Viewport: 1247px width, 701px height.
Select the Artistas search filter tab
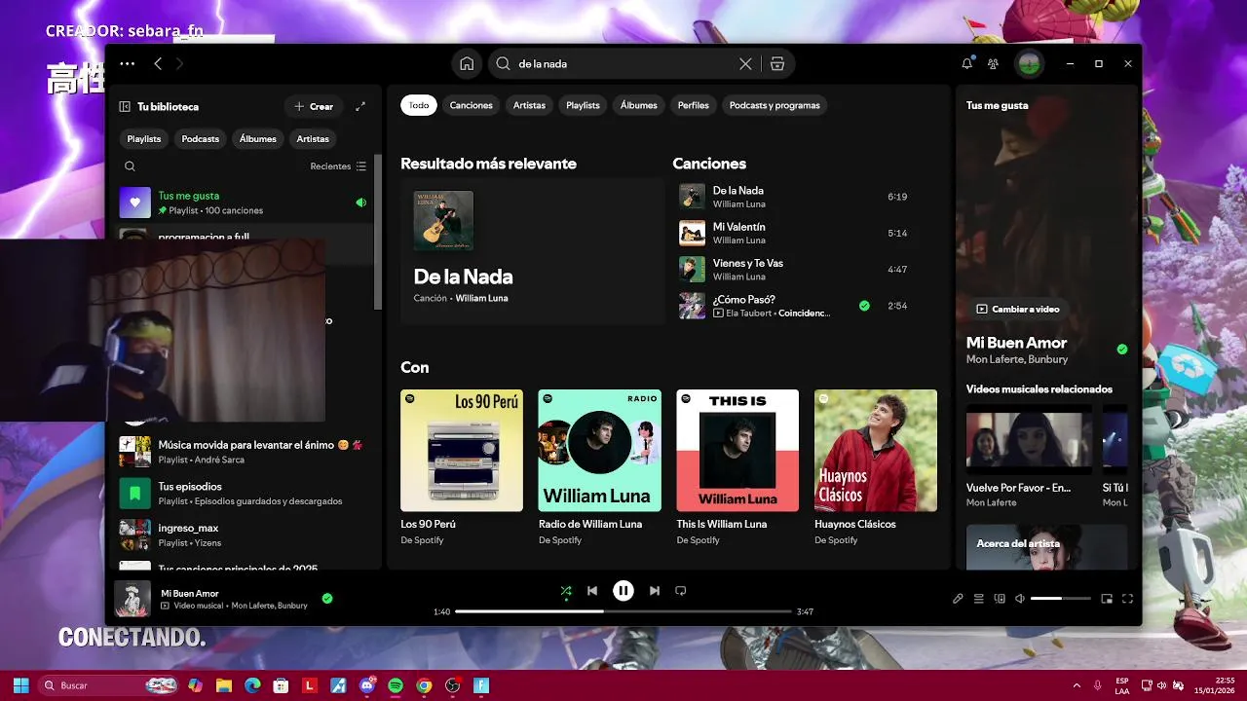530,105
